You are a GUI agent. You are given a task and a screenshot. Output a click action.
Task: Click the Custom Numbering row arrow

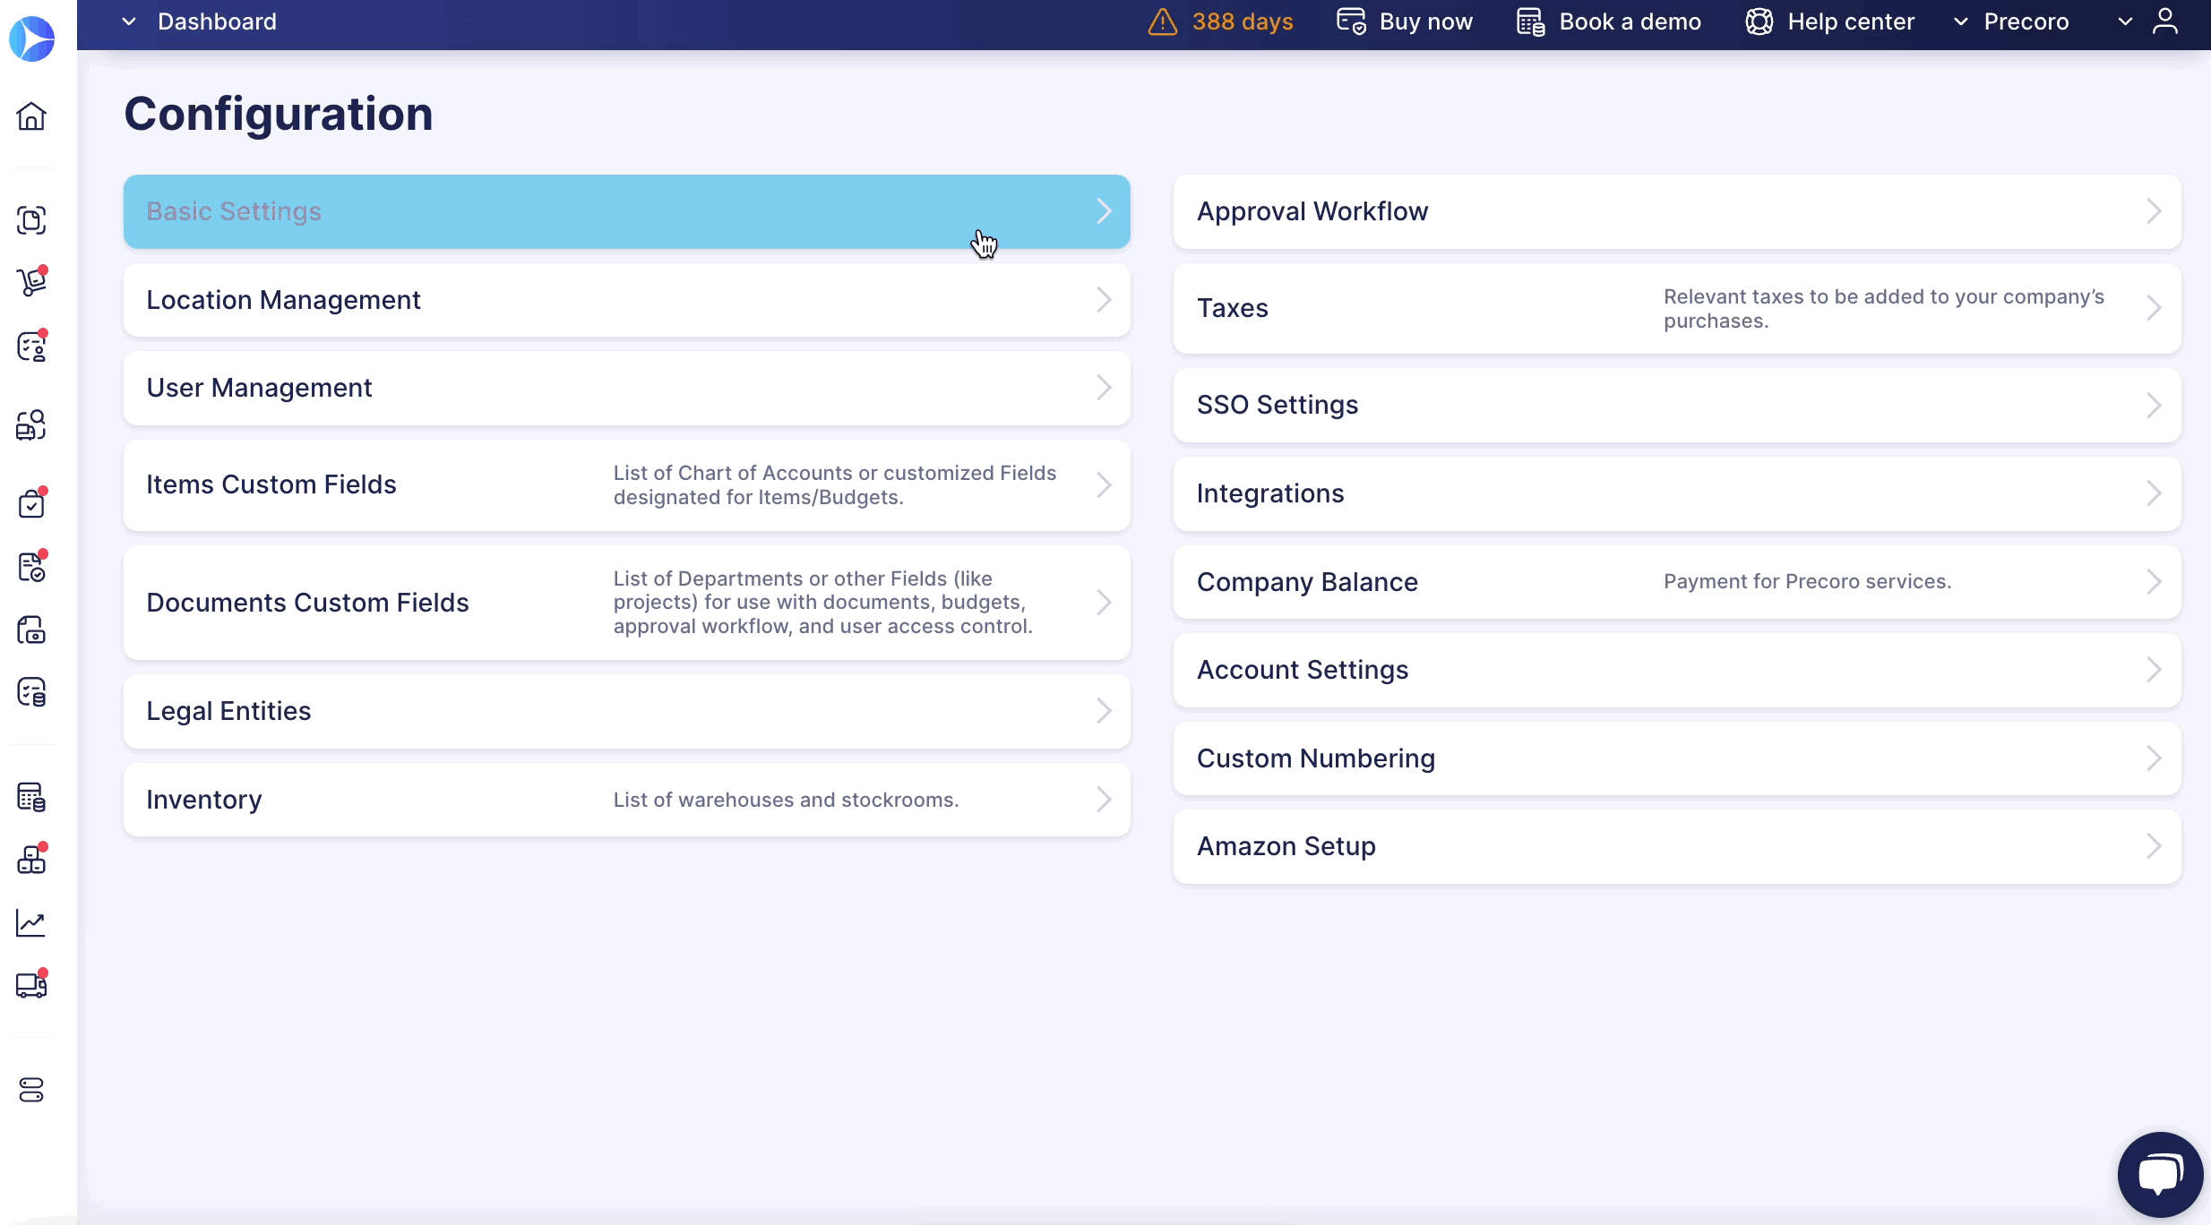pos(2154,758)
